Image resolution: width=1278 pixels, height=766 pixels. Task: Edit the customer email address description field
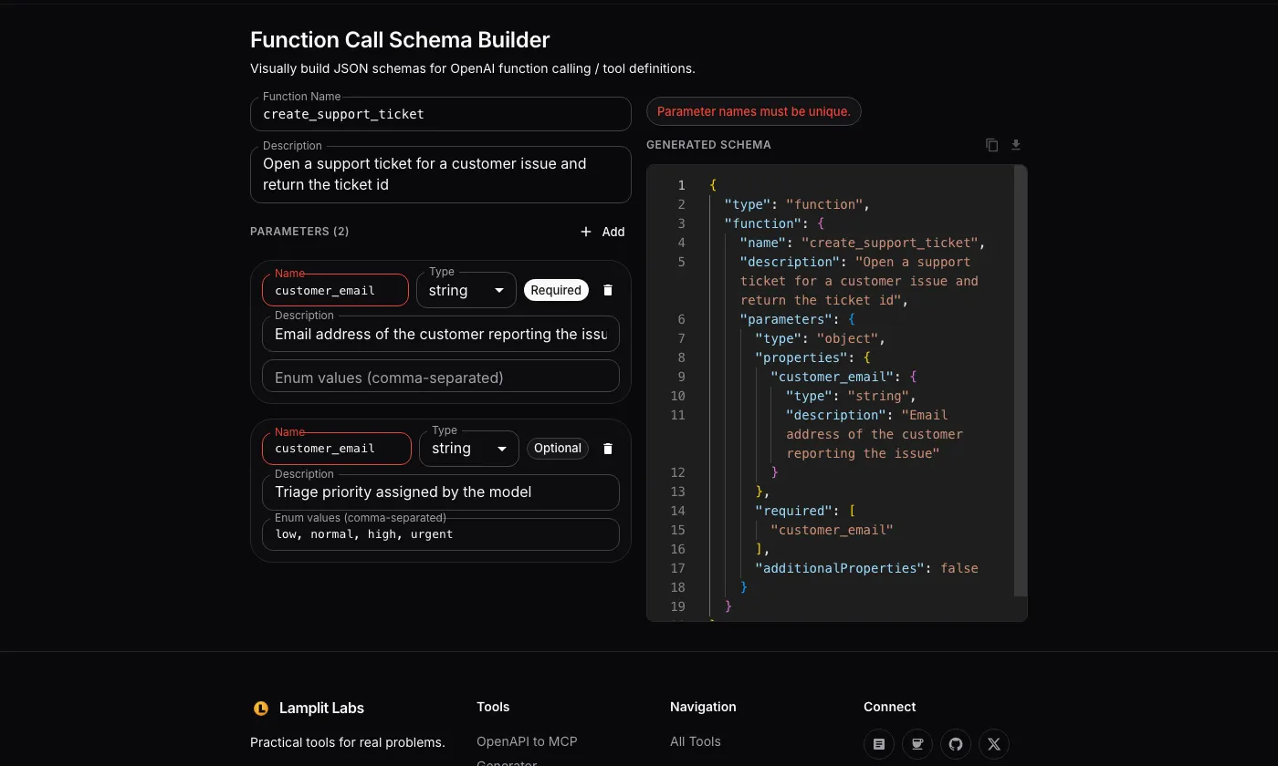(x=441, y=334)
